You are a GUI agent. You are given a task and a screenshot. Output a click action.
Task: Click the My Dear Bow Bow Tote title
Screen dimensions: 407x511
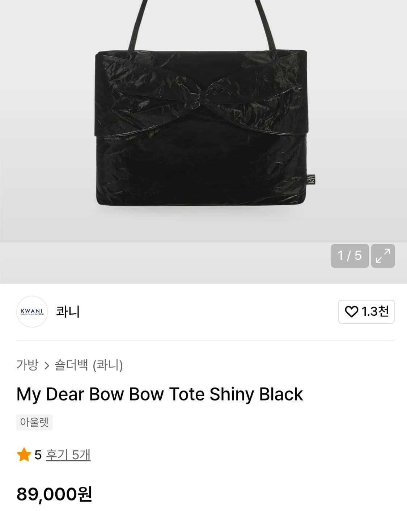(x=160, y=394)
